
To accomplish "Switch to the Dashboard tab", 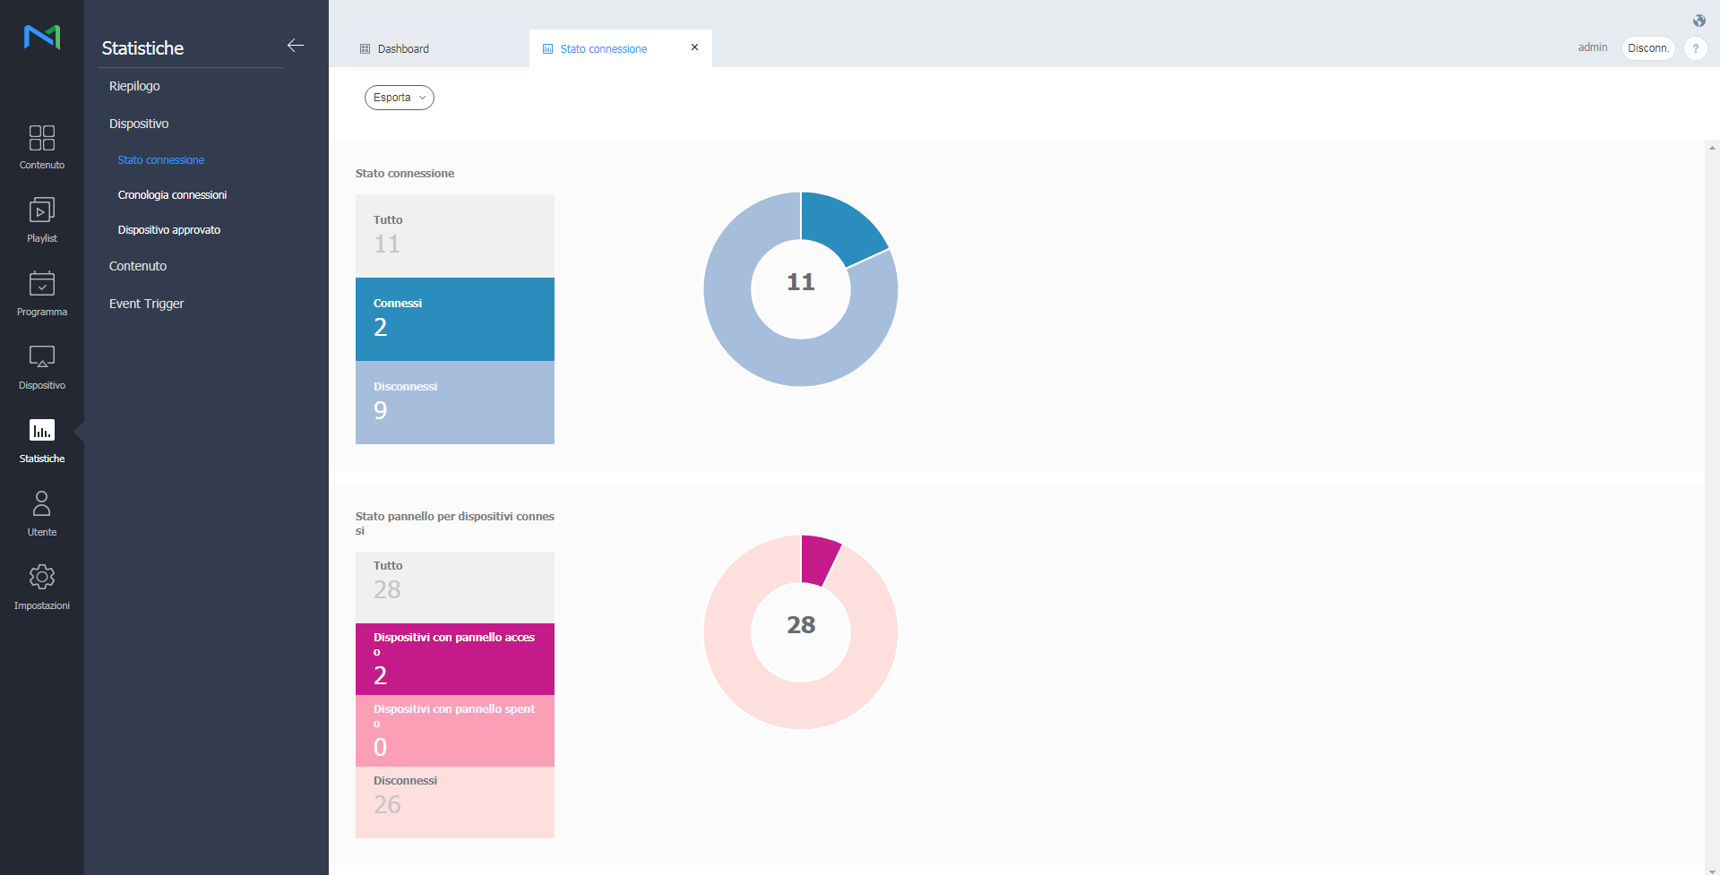I will click(x=403, y=49).
